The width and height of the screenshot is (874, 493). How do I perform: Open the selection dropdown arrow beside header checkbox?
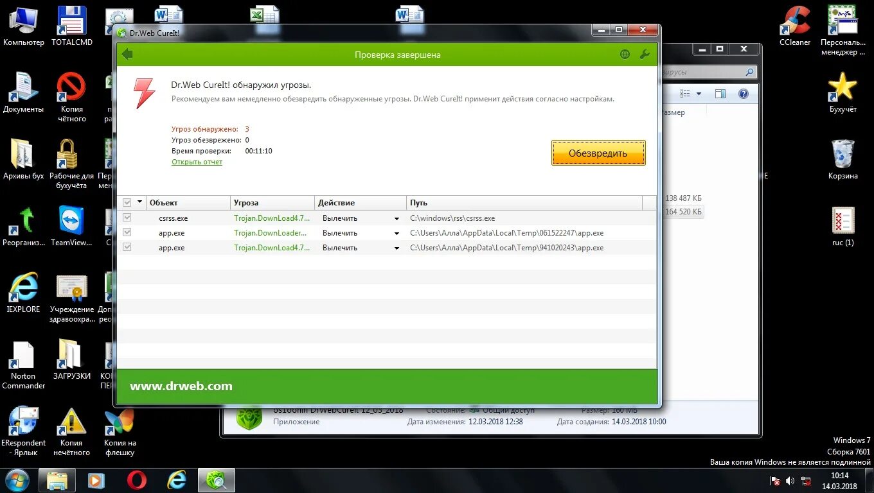(x=139, y=203)
